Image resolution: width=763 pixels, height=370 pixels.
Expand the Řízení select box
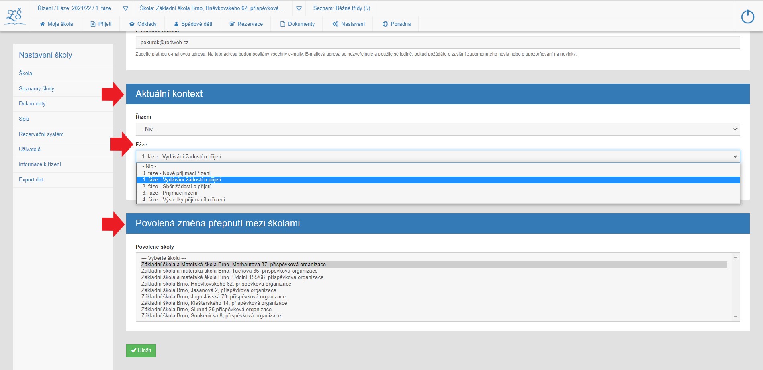[x=438, y=129]
